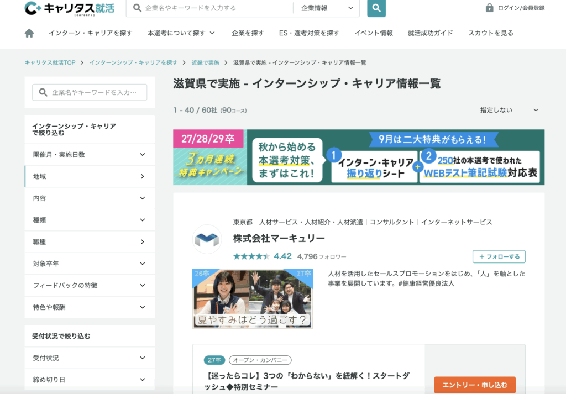The height and width of the screenshot is (394, 566).
Task: Click the teal search magnifier button
Action: click(x=376, y=8)
